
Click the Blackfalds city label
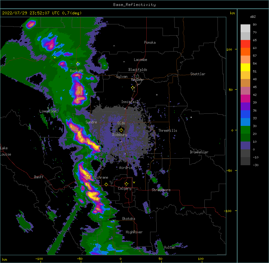(x=138, y=70)
